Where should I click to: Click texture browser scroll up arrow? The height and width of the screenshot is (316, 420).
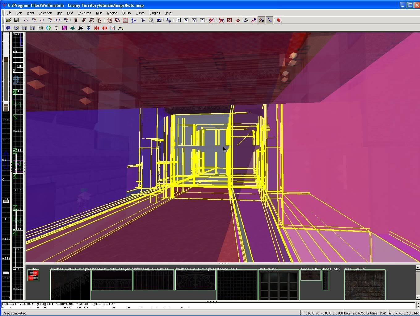pyautogui.click(x=418, y=268)
